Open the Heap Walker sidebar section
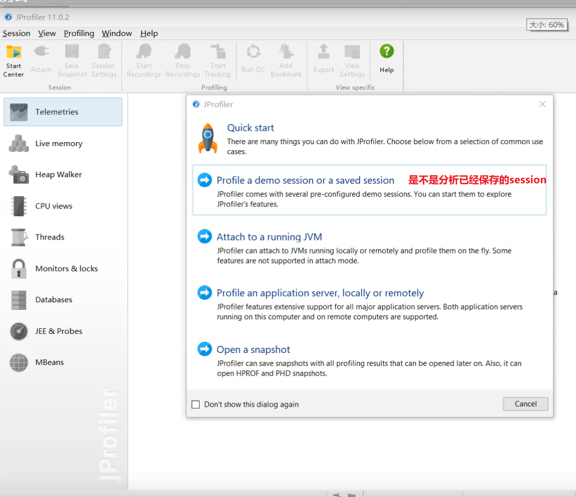The image size is (576, 497). [x=63, y=175]
